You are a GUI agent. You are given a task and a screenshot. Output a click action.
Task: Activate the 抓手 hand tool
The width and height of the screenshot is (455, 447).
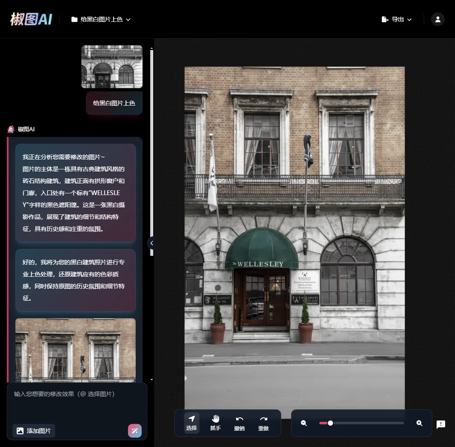215,423
